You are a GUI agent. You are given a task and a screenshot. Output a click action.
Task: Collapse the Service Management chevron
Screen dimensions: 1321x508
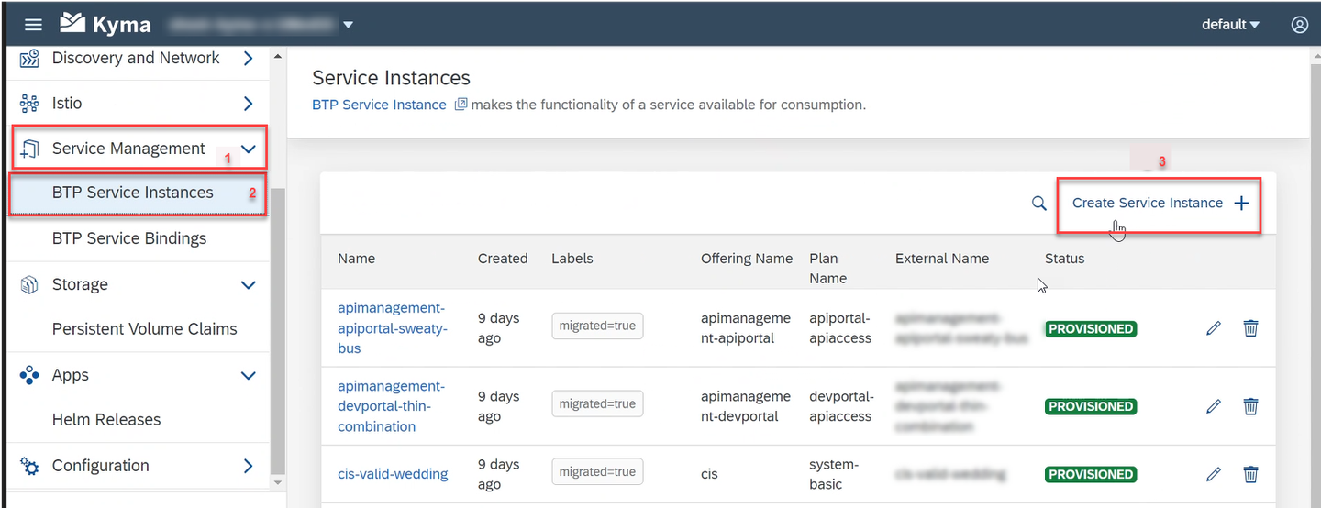tap(248, 149)
